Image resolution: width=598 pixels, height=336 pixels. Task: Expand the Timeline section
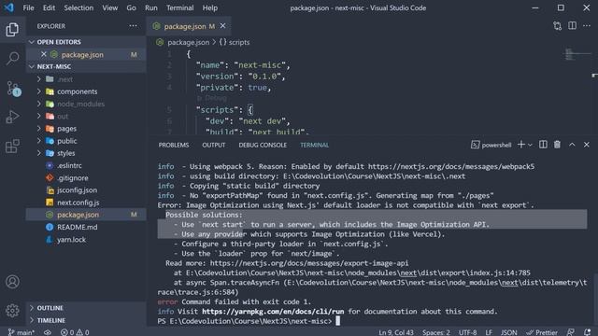(x=86, y=320)
